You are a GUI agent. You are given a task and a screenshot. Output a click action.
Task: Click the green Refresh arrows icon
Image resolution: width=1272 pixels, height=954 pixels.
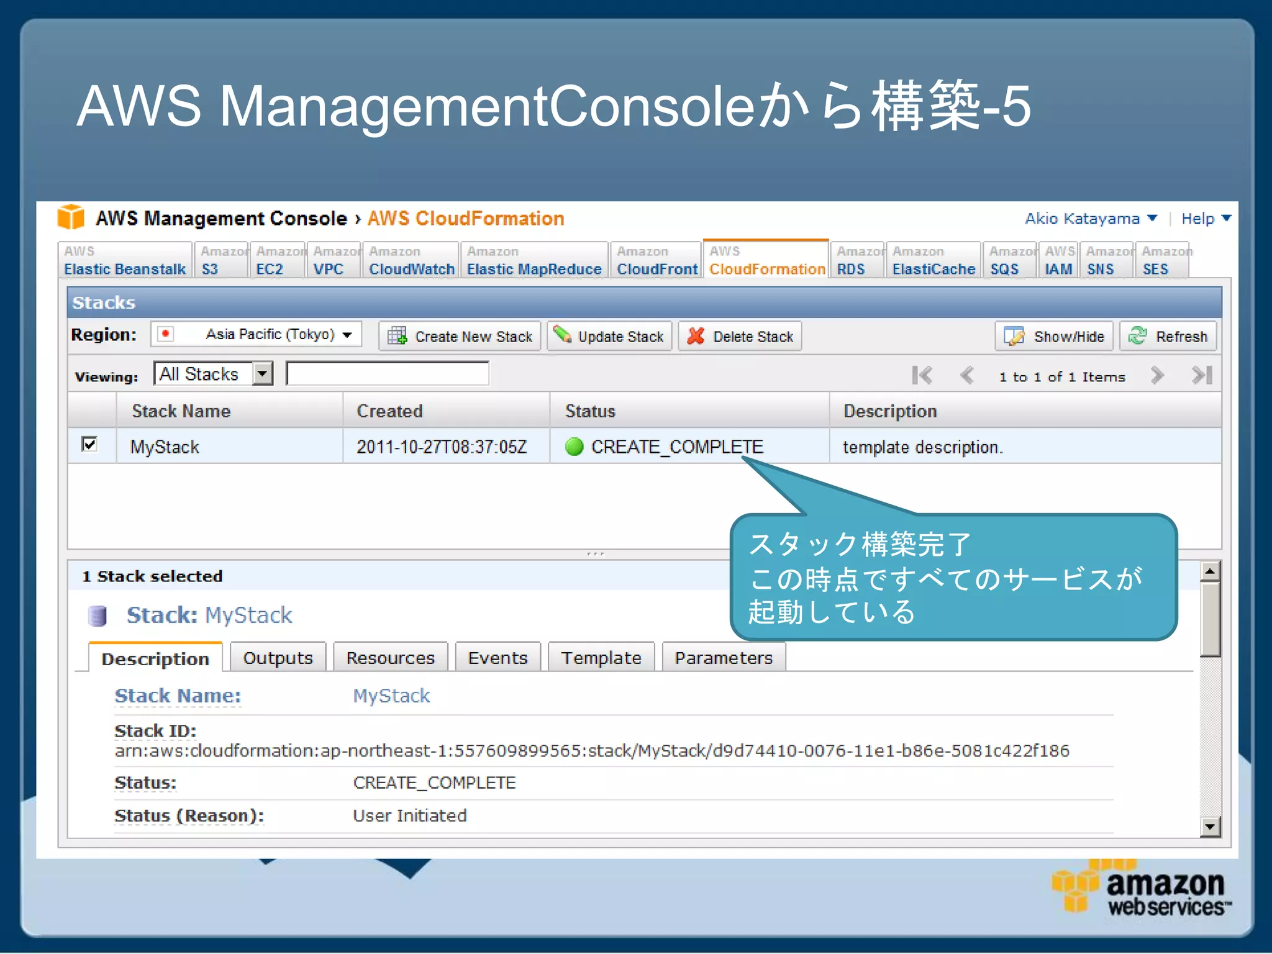tap(1138, 336)
